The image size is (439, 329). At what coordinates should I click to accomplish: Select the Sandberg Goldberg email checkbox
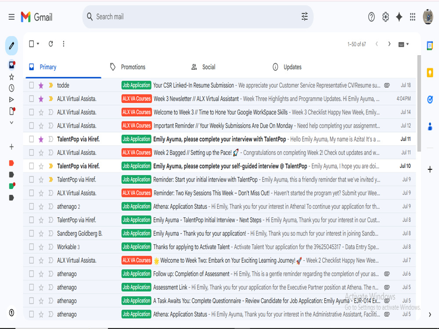tap(32, 233)
